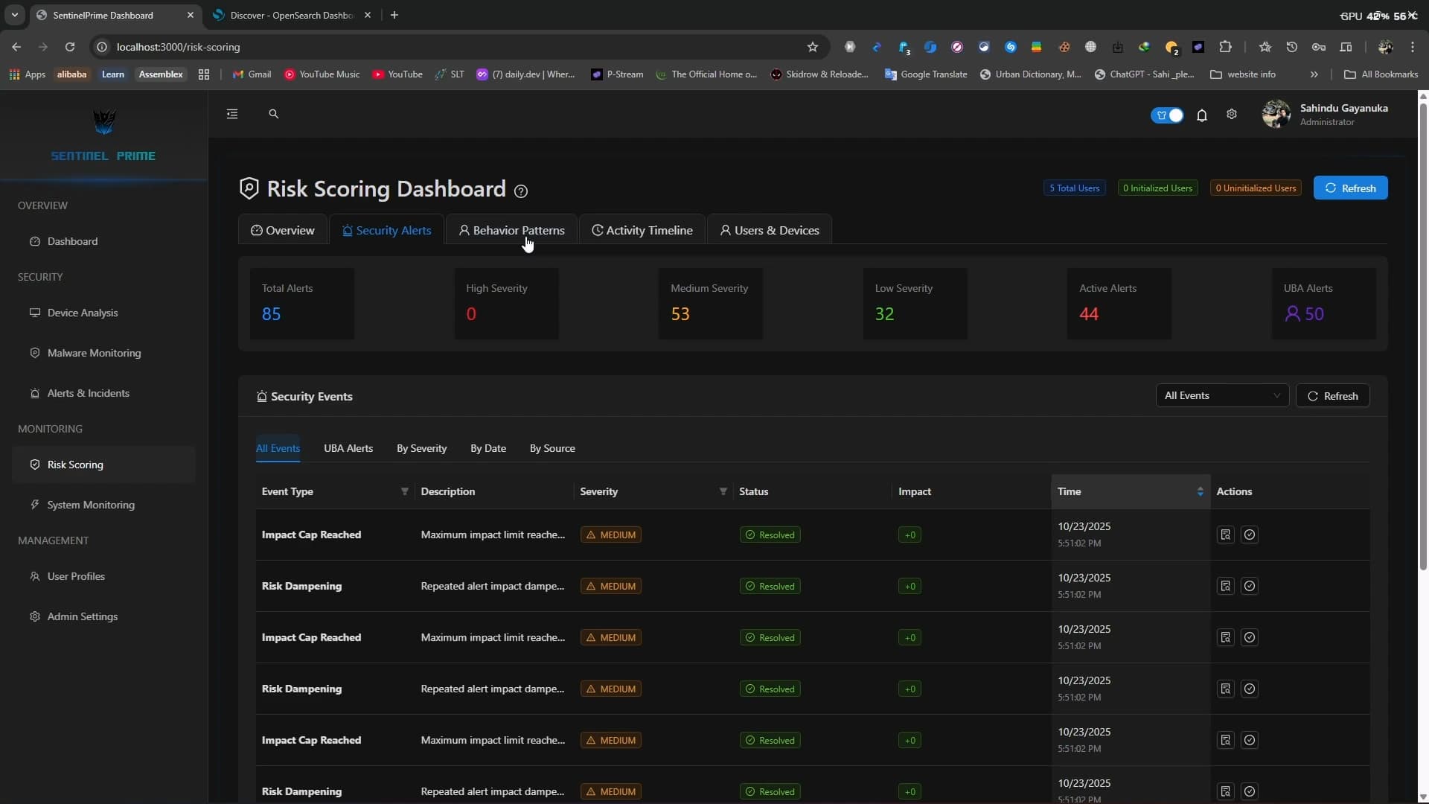1429x804 pixels.
Task: Bookmark this page with star icon
Action: pyautogui.click(x=813, y=47)
